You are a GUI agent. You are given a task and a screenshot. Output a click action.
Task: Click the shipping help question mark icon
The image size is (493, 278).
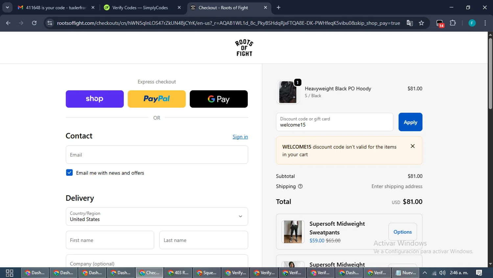[x=300, y=186]
